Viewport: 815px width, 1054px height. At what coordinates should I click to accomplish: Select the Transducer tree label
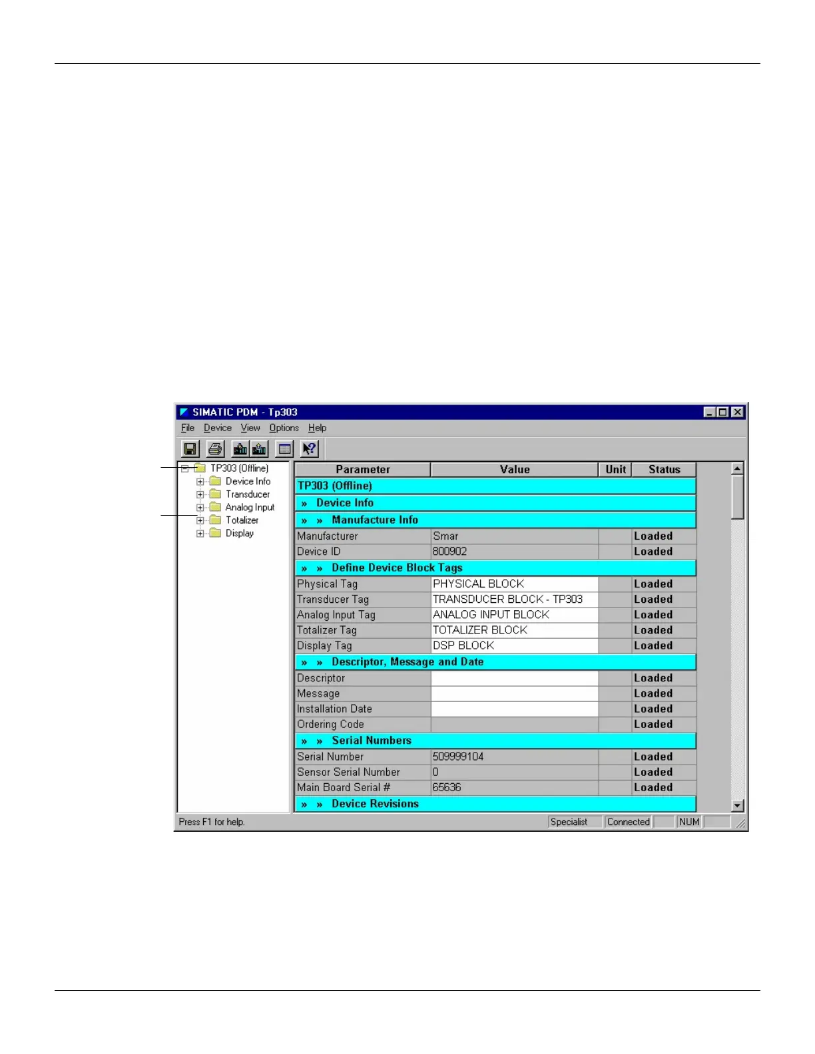[x=248, y=494]
